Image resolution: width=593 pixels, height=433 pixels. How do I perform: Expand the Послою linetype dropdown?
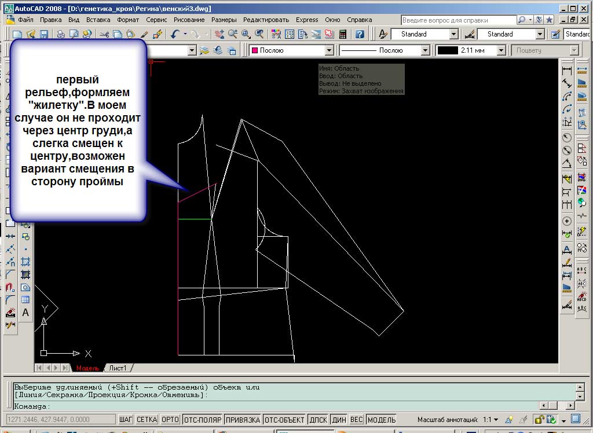(x=426, y=50)
